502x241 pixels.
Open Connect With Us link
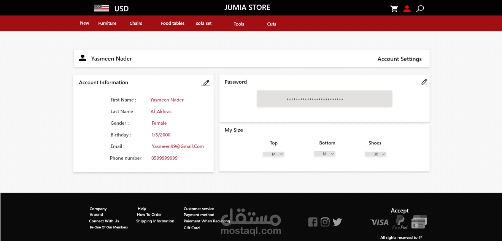click(x=104, y=221)
